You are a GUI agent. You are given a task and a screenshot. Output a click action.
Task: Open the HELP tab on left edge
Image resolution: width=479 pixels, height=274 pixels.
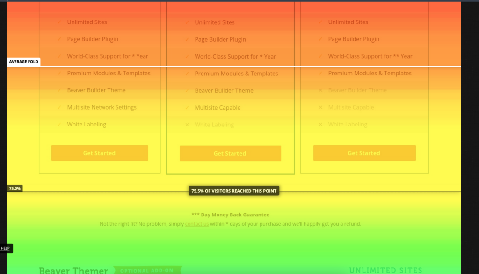5,248
